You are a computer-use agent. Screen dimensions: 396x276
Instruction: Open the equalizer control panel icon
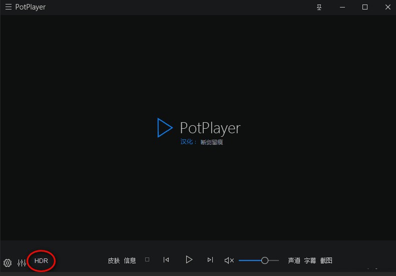22,263
